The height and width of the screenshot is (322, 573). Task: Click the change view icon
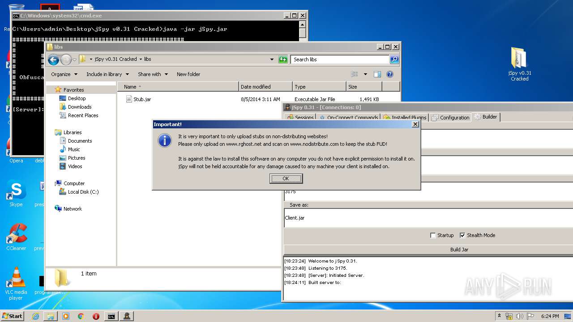(355, 74)
